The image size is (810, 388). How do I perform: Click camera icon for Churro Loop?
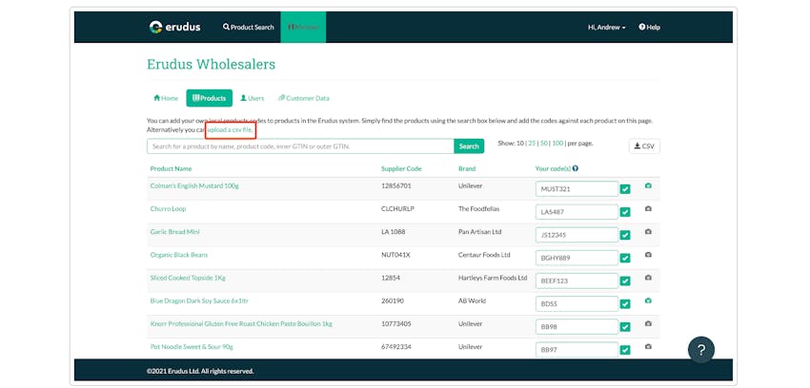[648, 208]
